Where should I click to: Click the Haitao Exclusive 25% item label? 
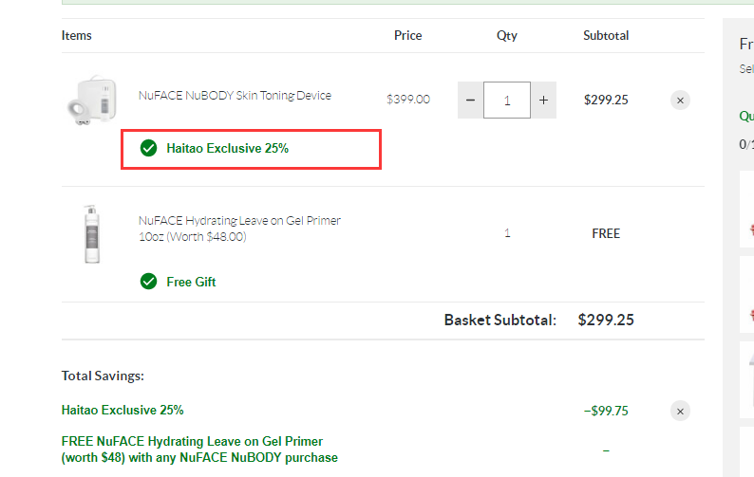point(228,148)
